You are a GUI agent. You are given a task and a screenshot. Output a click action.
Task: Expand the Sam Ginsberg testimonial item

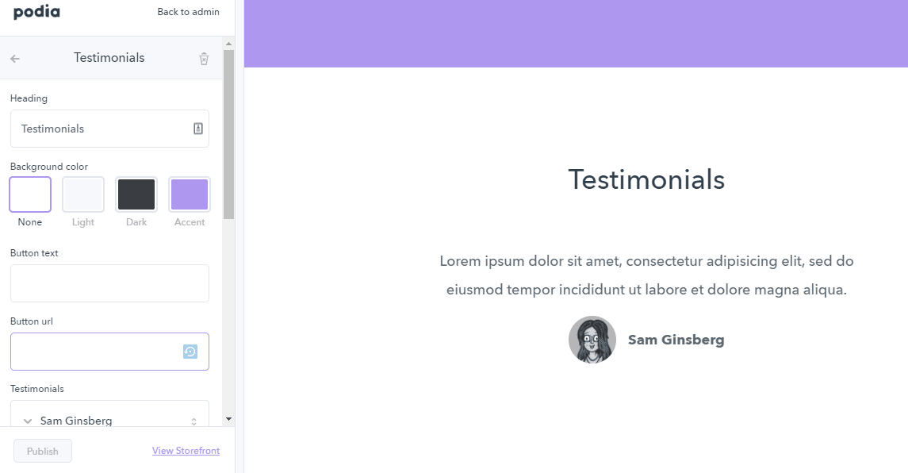27,421
